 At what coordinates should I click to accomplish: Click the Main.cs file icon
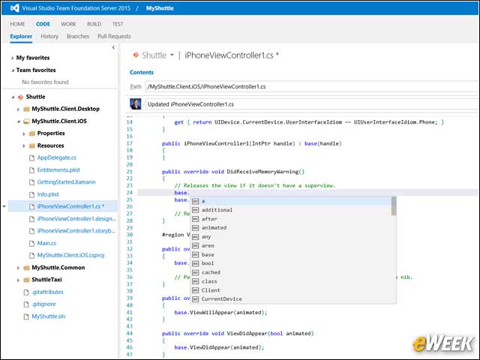click(31, 243)
